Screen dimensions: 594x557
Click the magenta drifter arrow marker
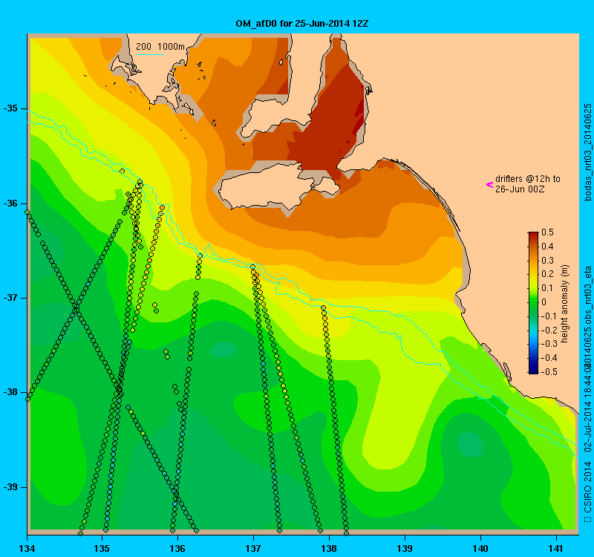(x=489, y=185)
